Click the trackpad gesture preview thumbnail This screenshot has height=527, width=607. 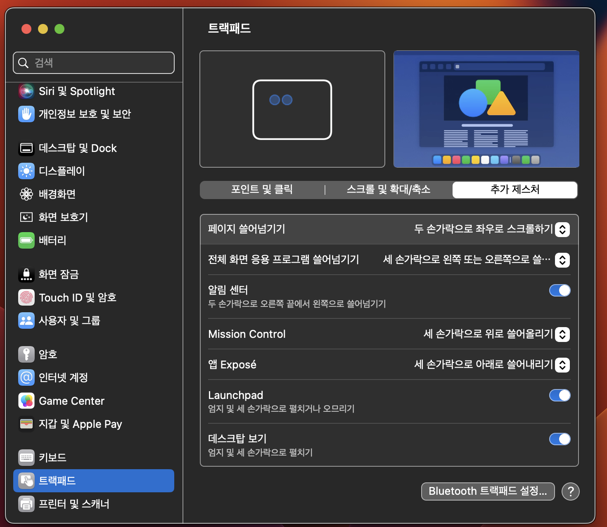[x=292, y=109]
